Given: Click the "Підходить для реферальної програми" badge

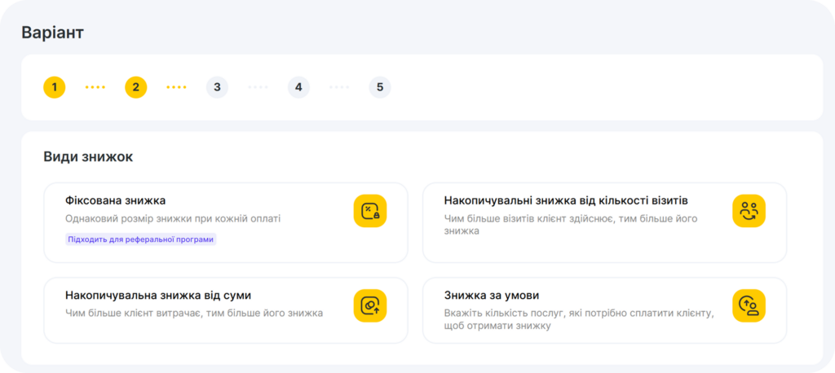Looking at the screenshot, I should (140, 239).
